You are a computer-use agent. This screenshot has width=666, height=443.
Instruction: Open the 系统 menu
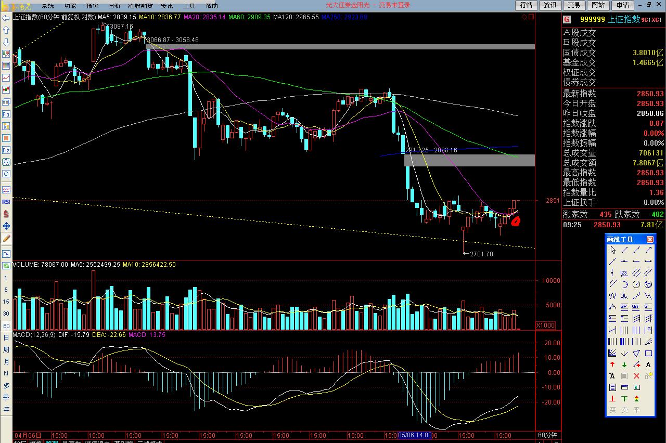47,6
